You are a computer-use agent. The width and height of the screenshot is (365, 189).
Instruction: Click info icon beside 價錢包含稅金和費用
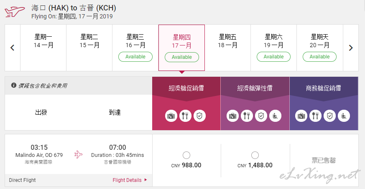[x=14, y=85]
